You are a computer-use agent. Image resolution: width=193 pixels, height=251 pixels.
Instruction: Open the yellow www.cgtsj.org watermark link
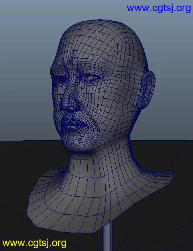point(34,243)
